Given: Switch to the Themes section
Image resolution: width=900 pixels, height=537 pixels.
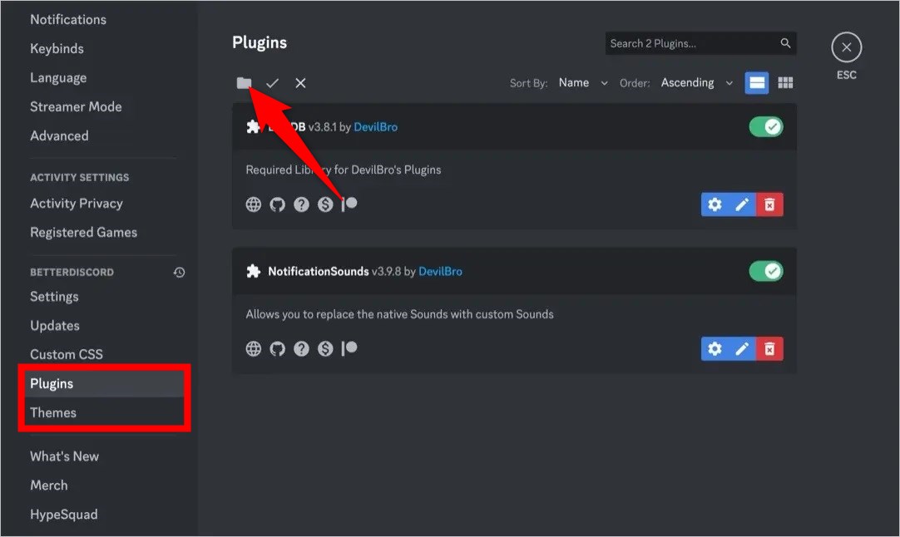Looking at the screenshot, I should pos(52,412).
